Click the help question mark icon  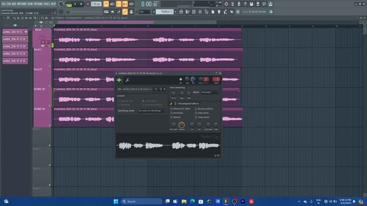coord(245,4)
